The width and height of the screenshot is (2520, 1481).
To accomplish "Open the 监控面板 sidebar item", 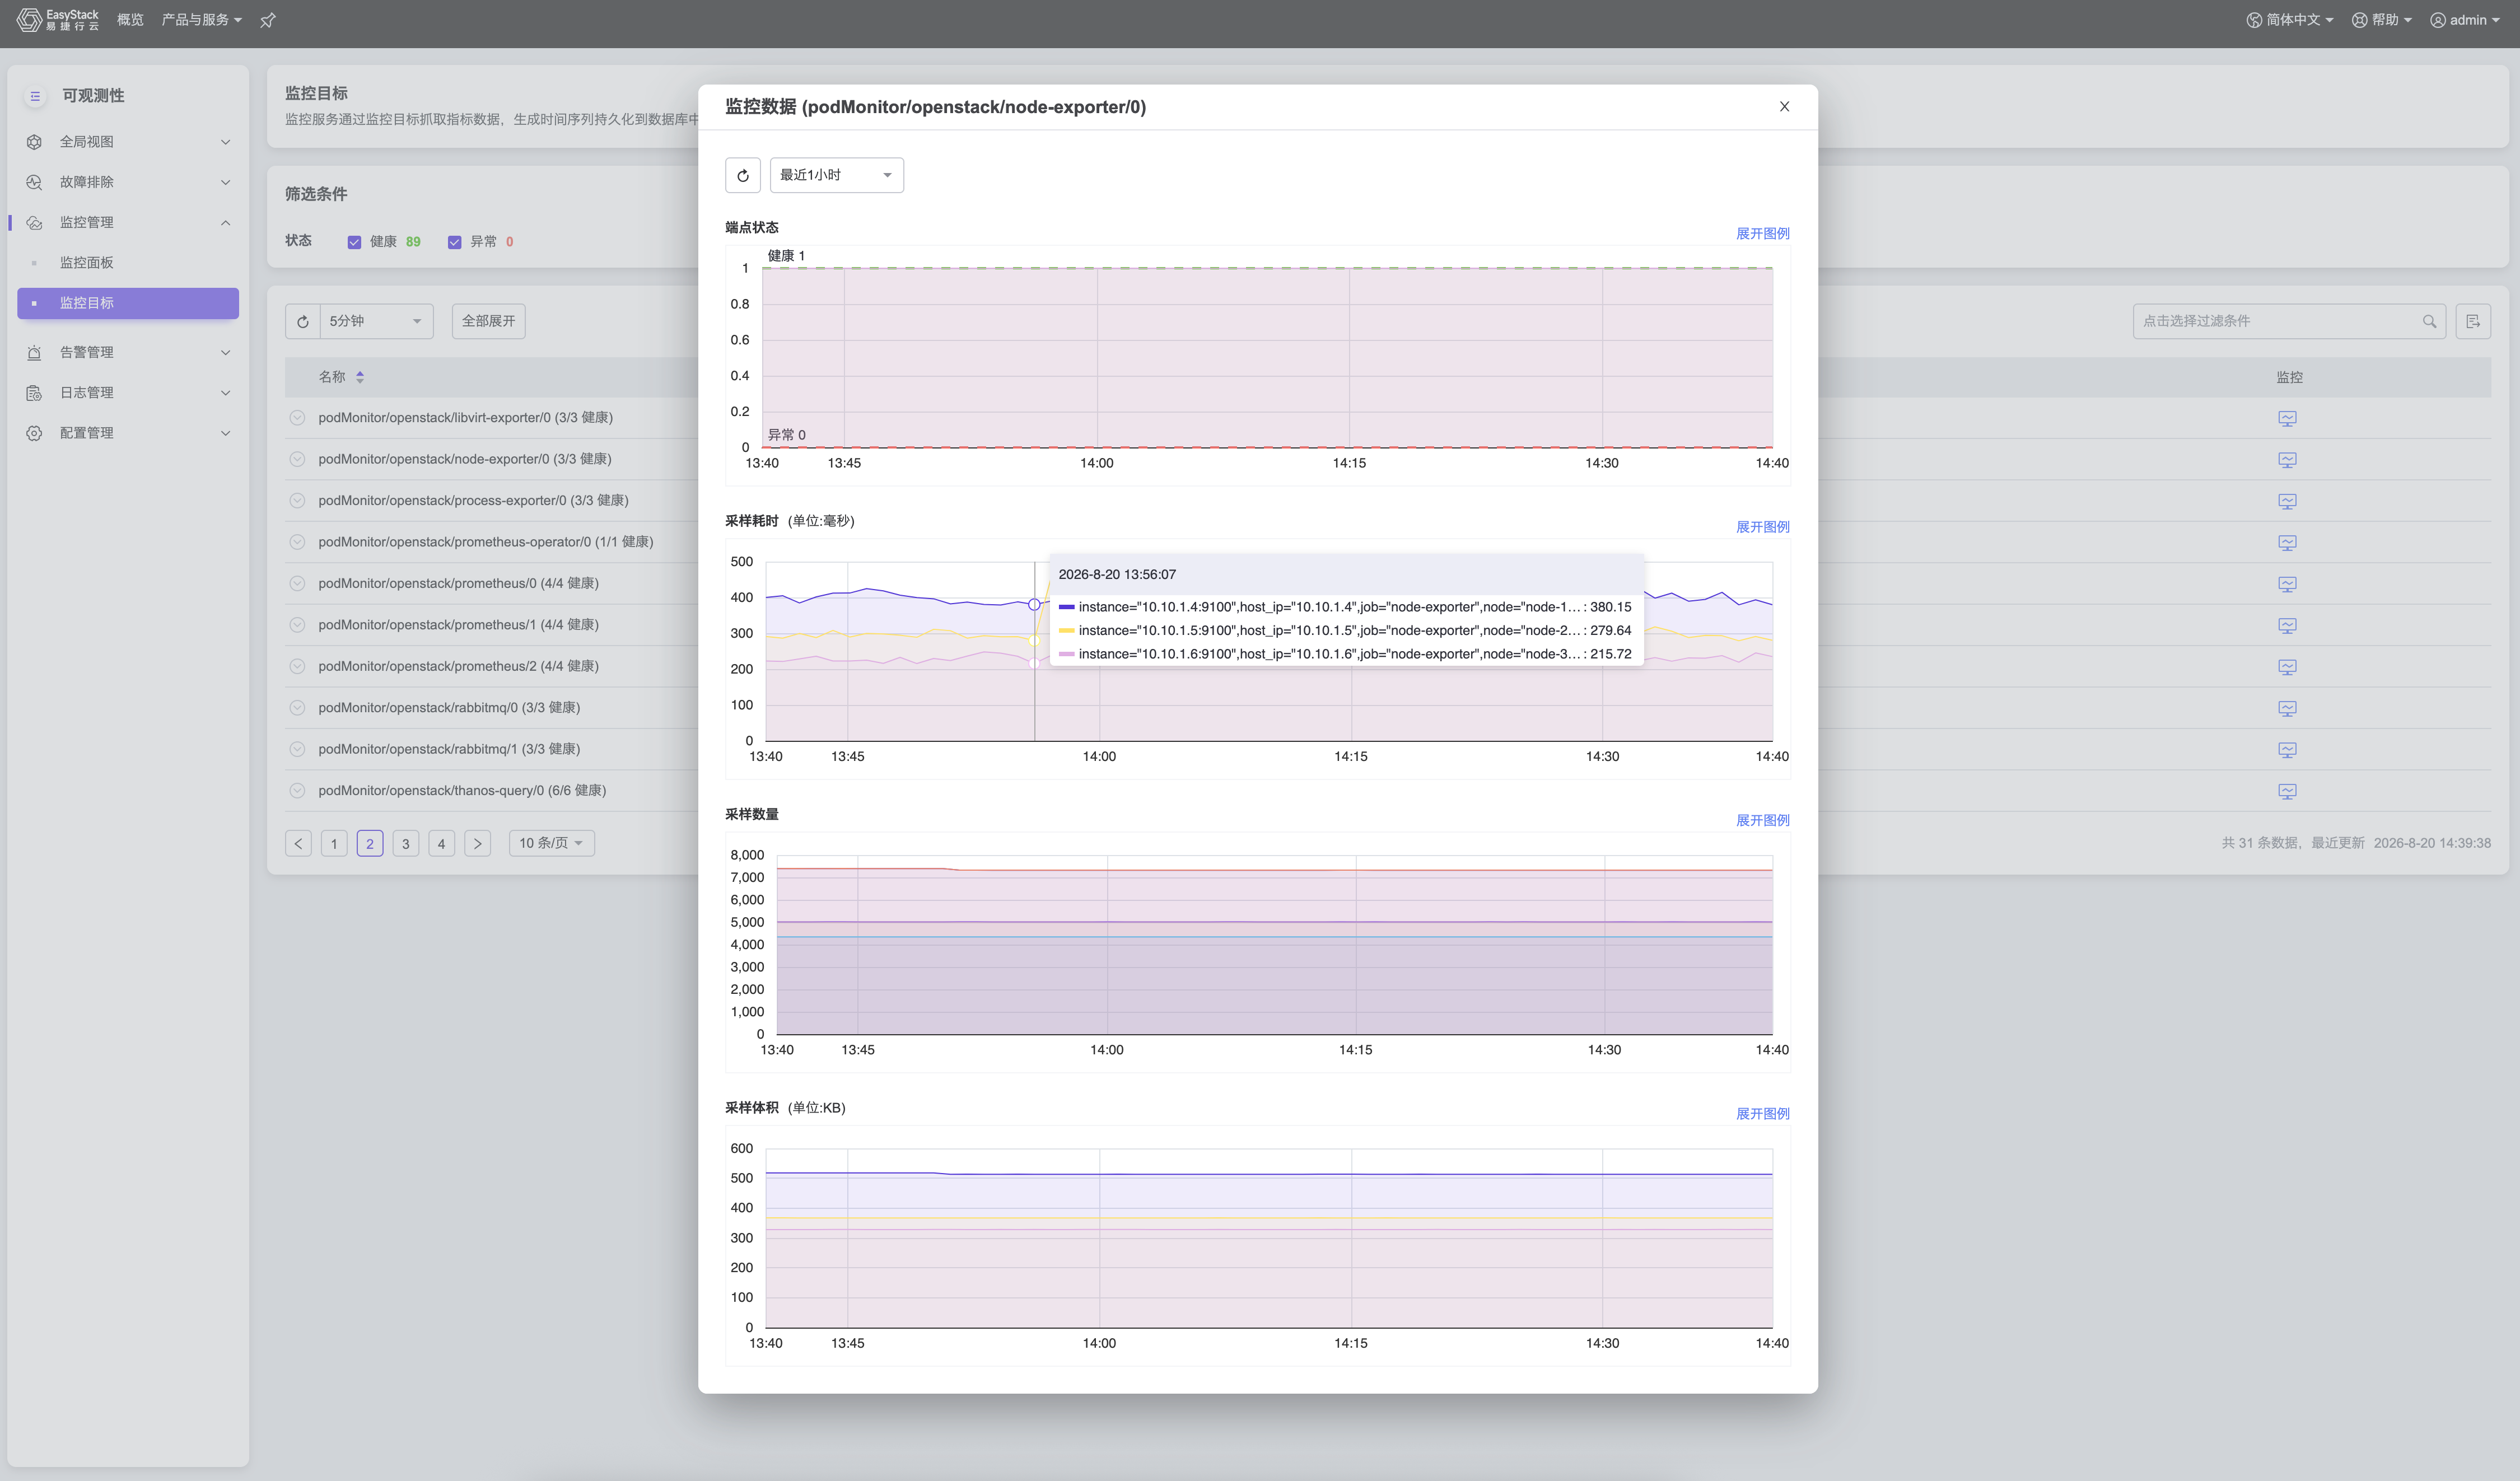I will point(128,262).
